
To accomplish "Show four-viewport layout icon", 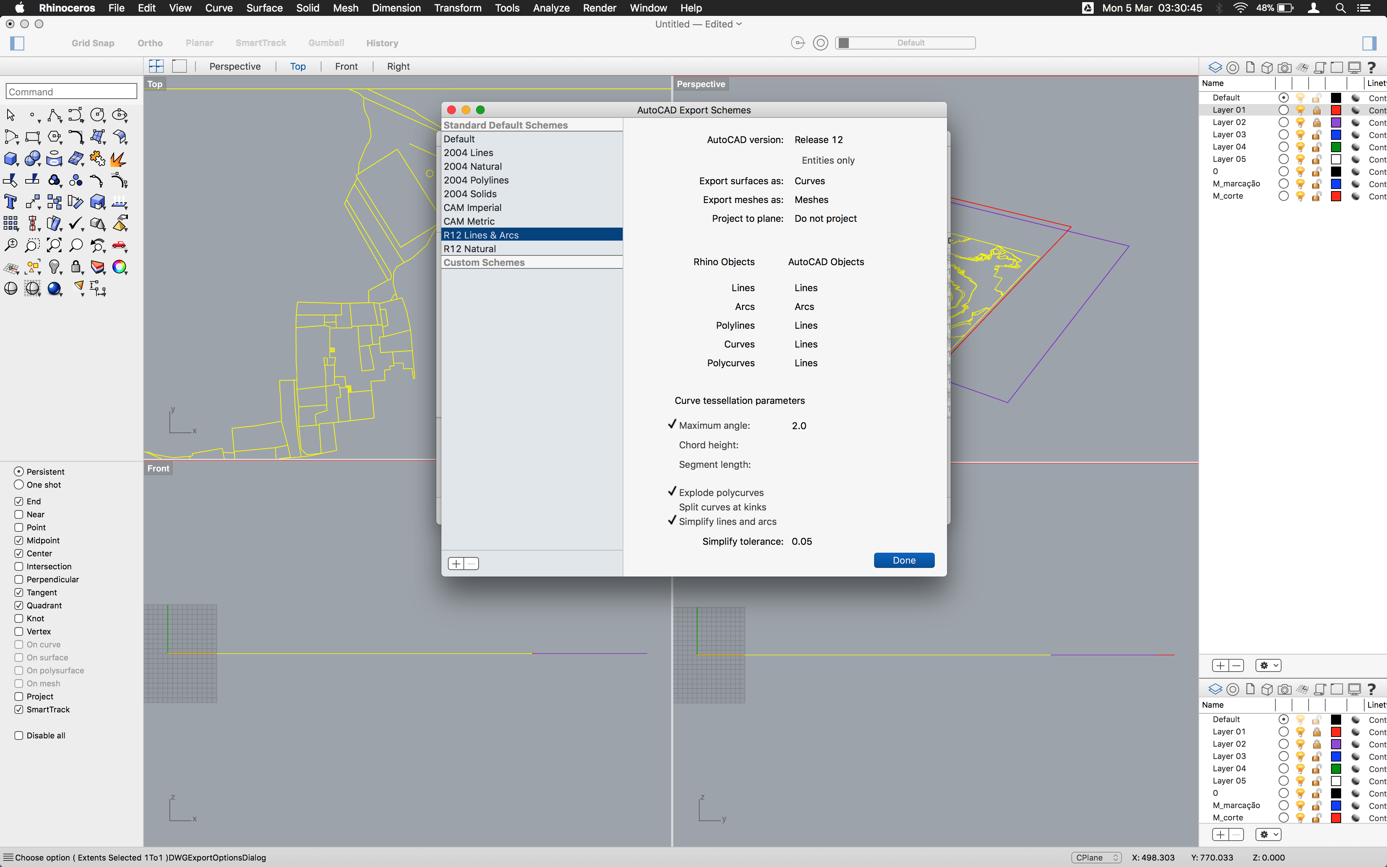I will [x=156, y=66].
